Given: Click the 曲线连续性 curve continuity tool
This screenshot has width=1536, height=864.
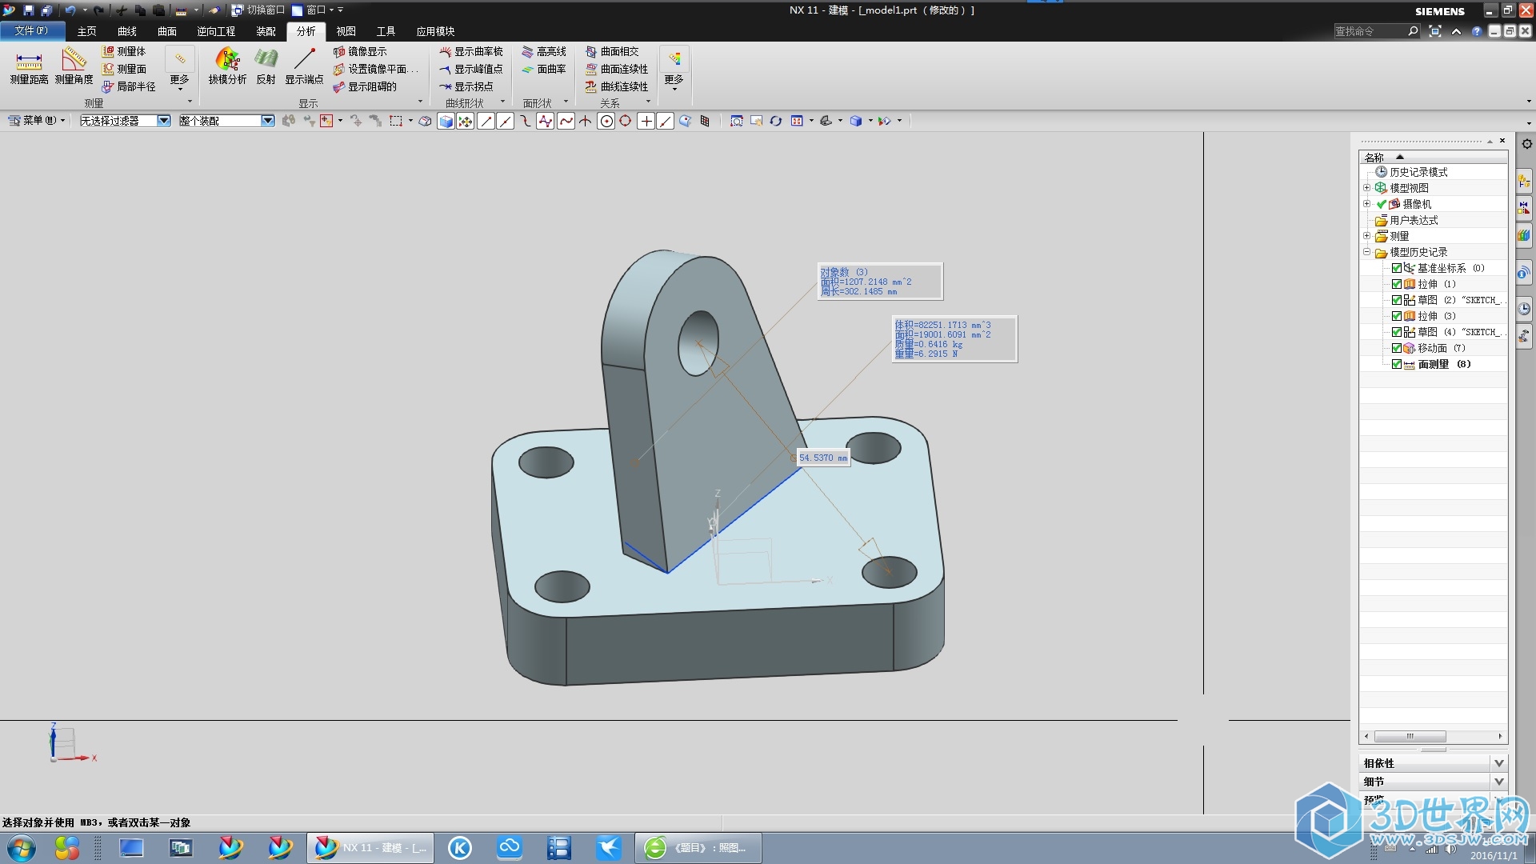Looking at the screenshot, I should [x=617, y=86].
